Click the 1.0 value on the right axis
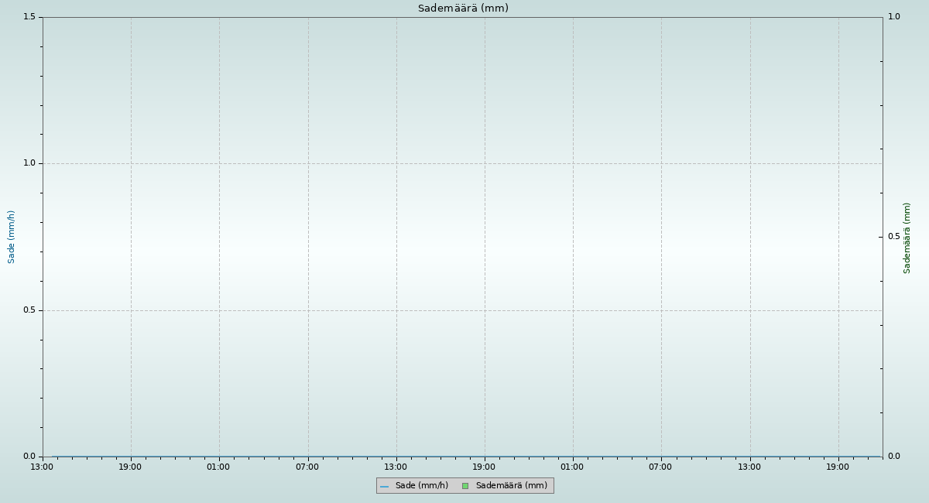 click(x=893, y=17)
